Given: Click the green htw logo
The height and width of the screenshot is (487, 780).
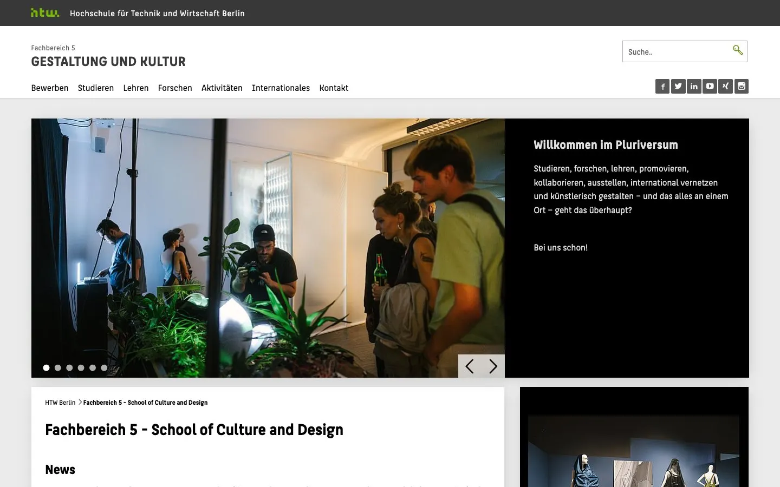Looking at the screenshot, I should (45, 13).
